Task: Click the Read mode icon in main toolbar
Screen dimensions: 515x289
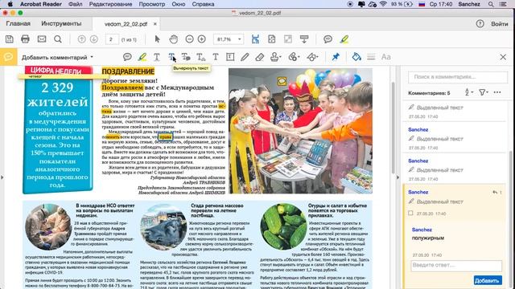Action: (x=304, y=39)
